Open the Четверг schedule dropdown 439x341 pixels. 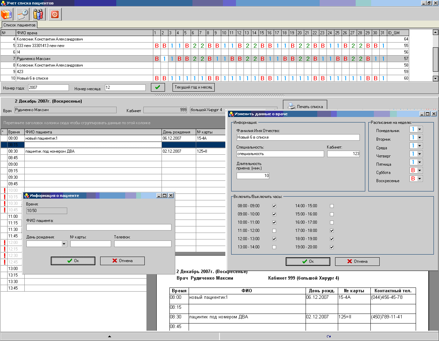pos(420,154)
